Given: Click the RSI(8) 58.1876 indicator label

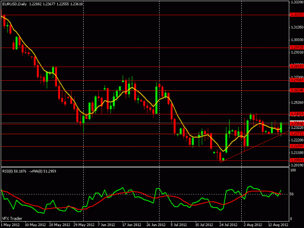Looking at the screenshot, I should click(14, 171).
